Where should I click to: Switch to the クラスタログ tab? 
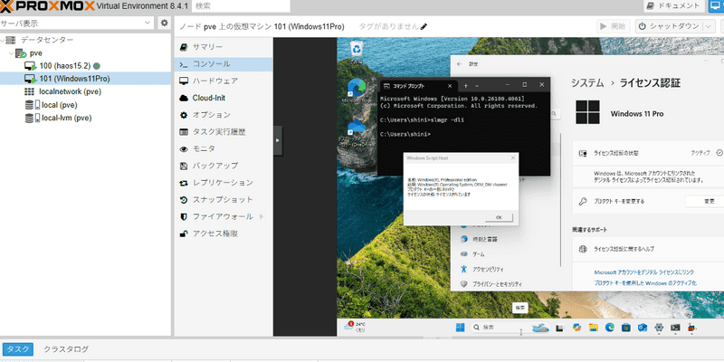pyautogui.click(x=65, y=349)
